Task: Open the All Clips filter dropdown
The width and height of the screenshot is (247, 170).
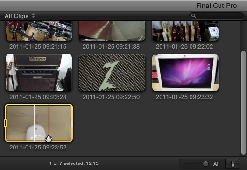Action: (20, 16)
